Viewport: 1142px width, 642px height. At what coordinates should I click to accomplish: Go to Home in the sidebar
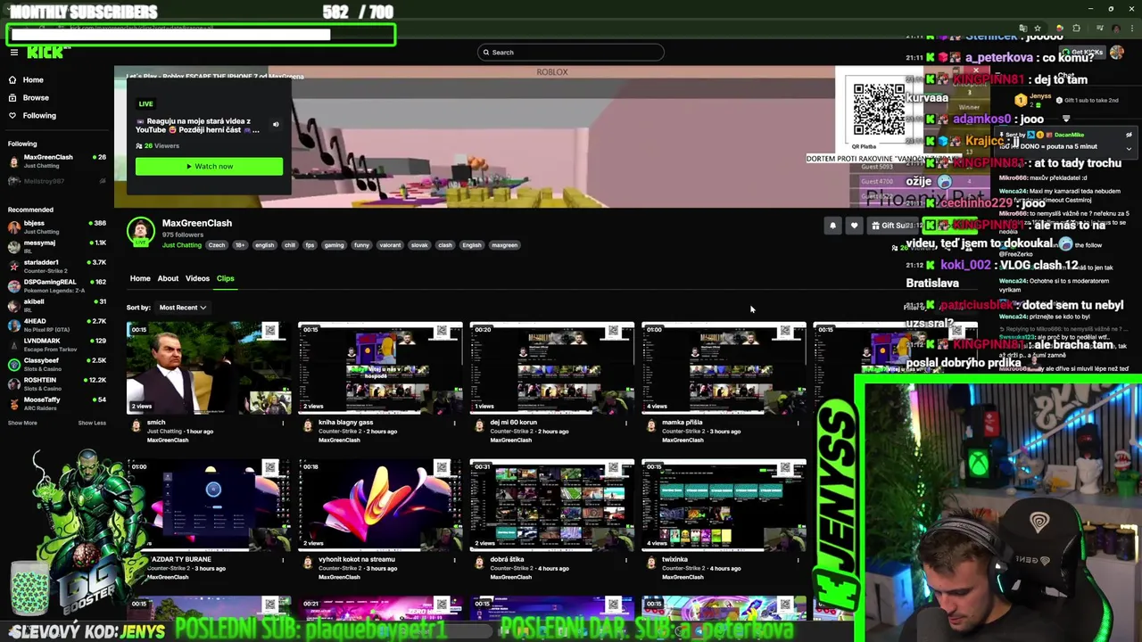[x=33, y=79]
